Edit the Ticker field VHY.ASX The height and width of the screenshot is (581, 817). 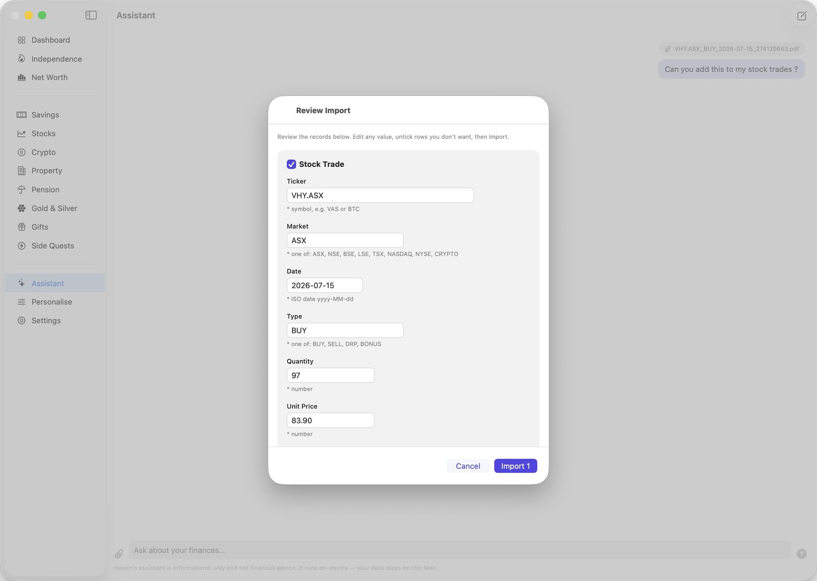point(380,195)
